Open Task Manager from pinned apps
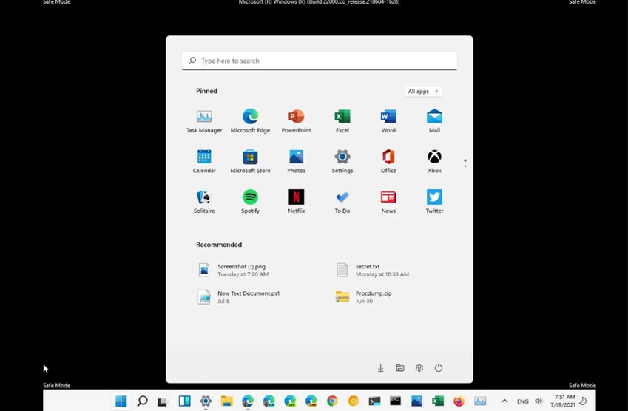 tap(204, 120)
